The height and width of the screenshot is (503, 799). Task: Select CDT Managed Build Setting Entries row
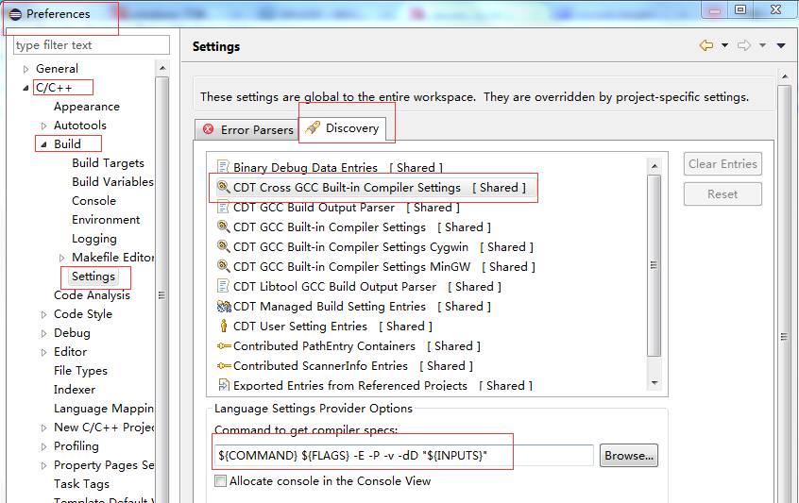tap(353, 307)
